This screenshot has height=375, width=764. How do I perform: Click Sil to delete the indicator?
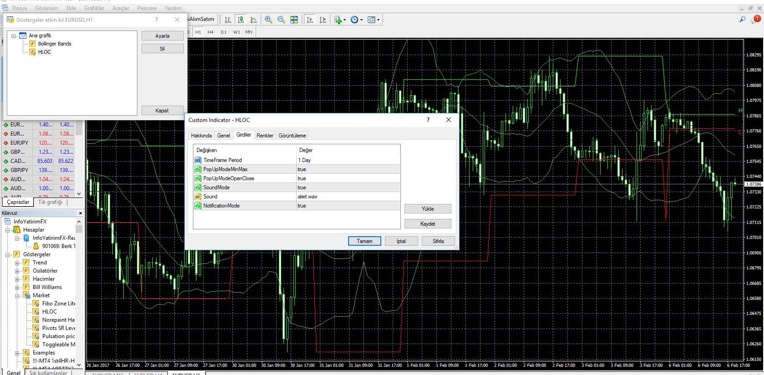(x=162, y=49)
